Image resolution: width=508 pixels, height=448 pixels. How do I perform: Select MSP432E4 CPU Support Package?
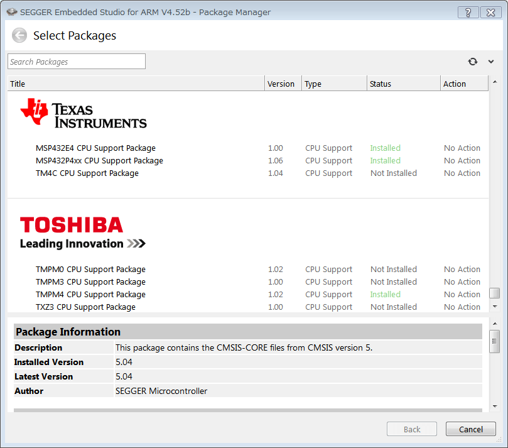coord(95,148)
